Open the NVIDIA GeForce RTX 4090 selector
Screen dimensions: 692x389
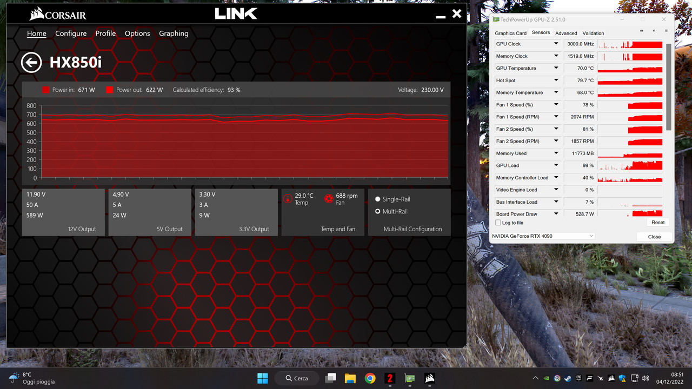click(543, 236)
